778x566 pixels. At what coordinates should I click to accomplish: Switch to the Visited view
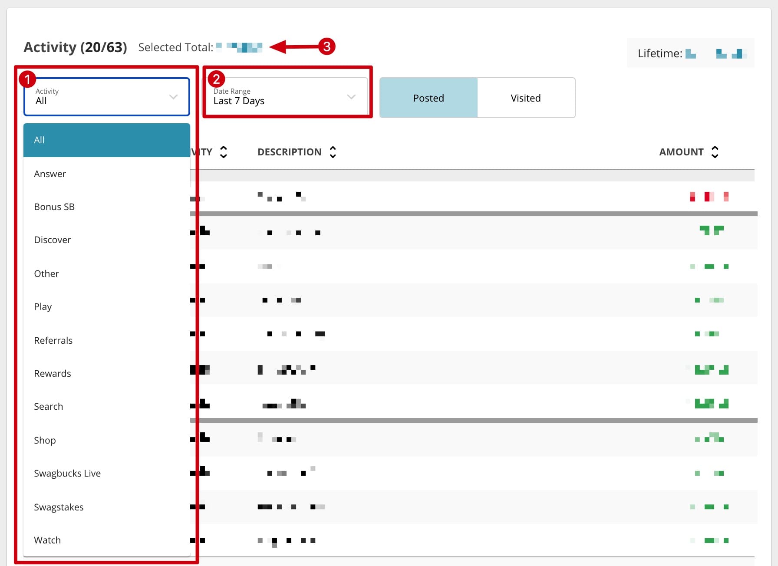(525, 98)
